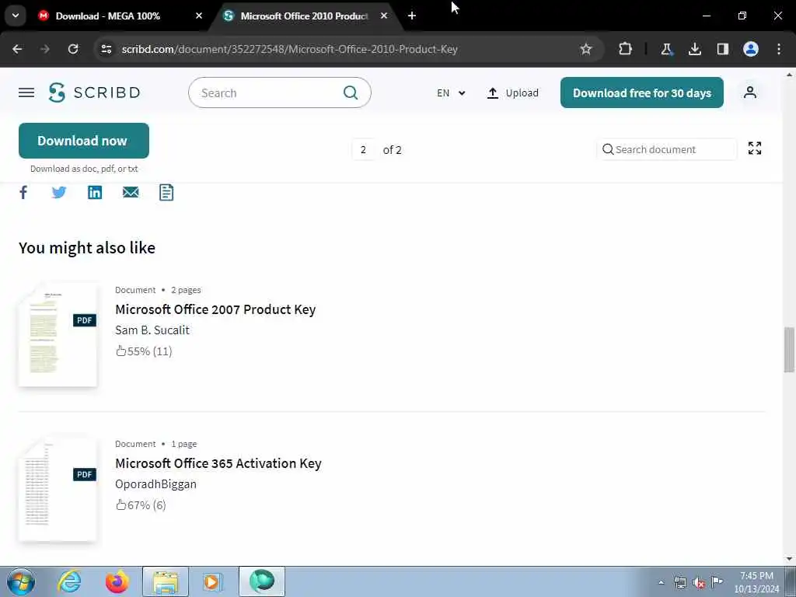Click the page vertical scrollbar thumb

789,349
